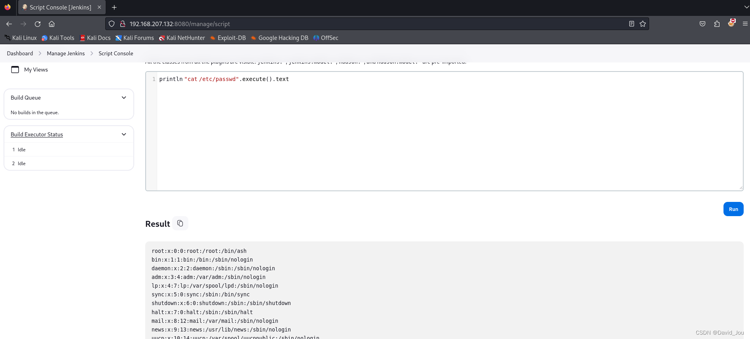Screen dimensions: 750x339
Task: Open My Views in the sidebar
Action: point(36,70)
